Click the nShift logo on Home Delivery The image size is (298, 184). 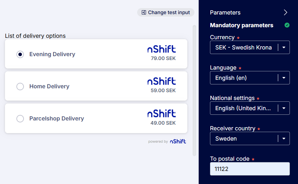[162, 81]
